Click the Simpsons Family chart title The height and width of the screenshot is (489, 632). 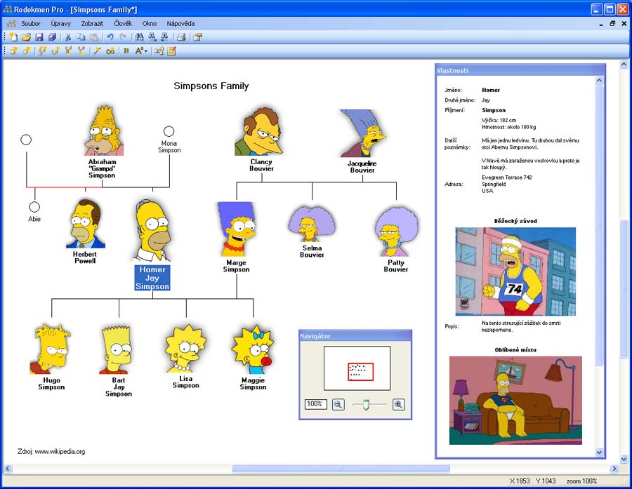point(211,86)
